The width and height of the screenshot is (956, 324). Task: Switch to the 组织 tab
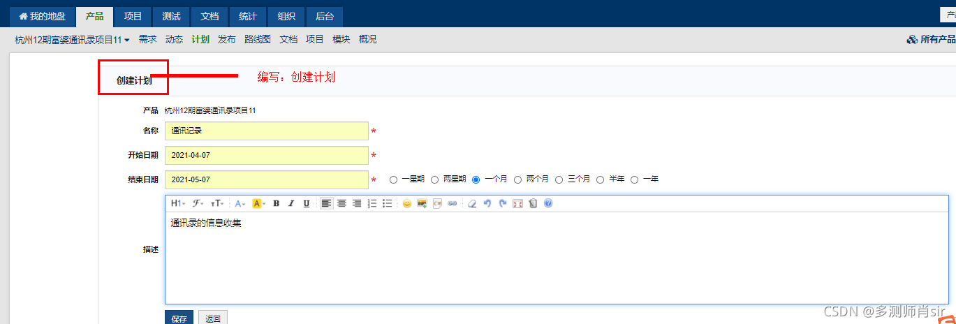click(x=286, y=16)
